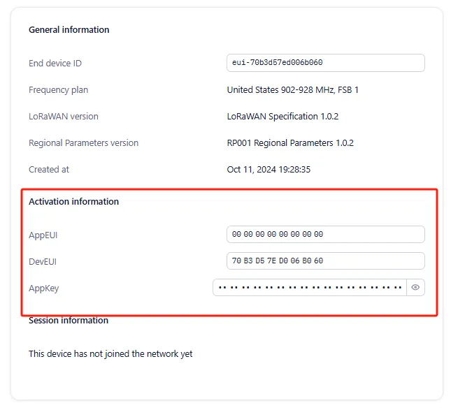Click the United States 902-928 MHz value
451x410 pixels.
coord(293,90)
